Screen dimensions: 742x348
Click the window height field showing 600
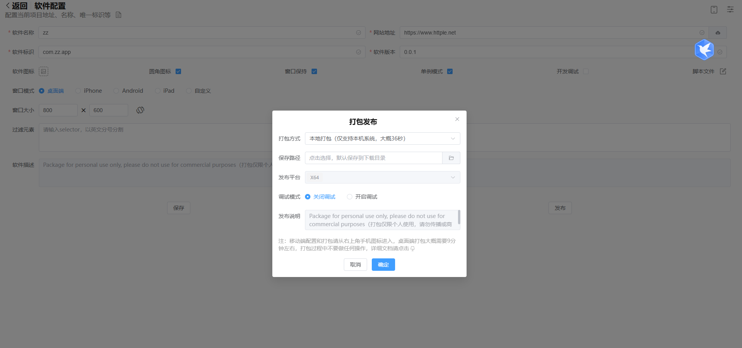[109, 110]
